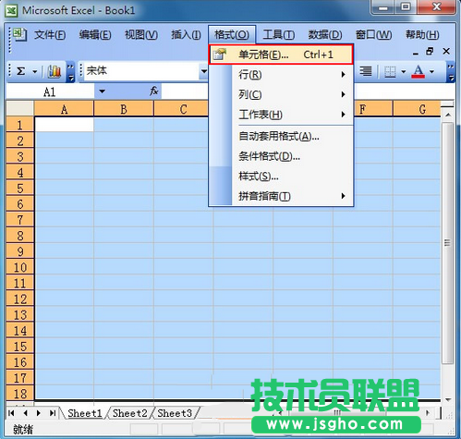Click cell A1
Image resolution: width=461 pixels, height=439 pixels.
pyautogui.click(x=64, y=125)
